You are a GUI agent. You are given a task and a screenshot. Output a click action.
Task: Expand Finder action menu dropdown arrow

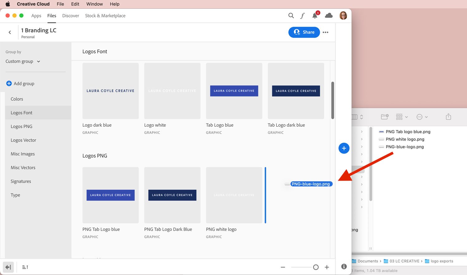pos(426,117)
